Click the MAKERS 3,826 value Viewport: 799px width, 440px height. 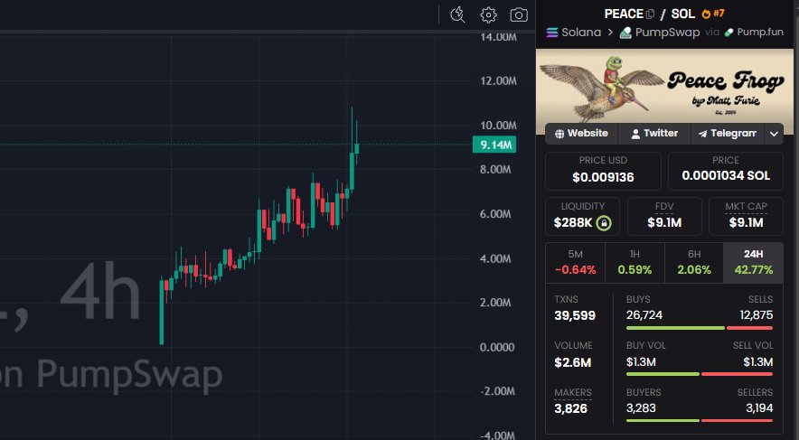570,408
